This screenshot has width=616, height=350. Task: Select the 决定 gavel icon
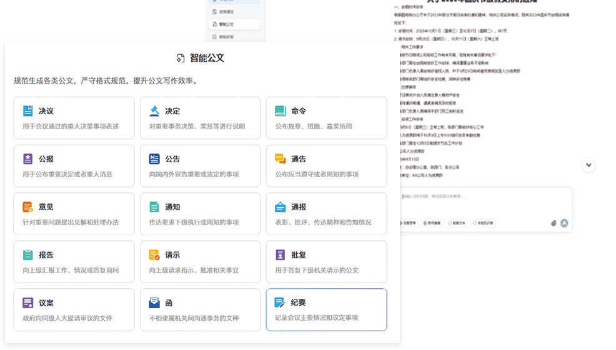click(x=154, y=111)
